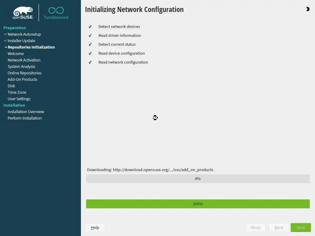This screenshot has height=236, width=315.
Task: Select Online Repositories in sidebar
Action: (25, 73)
